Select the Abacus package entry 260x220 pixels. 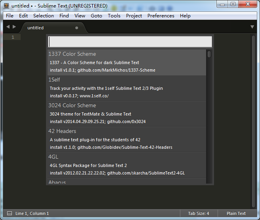pos(127,181)
